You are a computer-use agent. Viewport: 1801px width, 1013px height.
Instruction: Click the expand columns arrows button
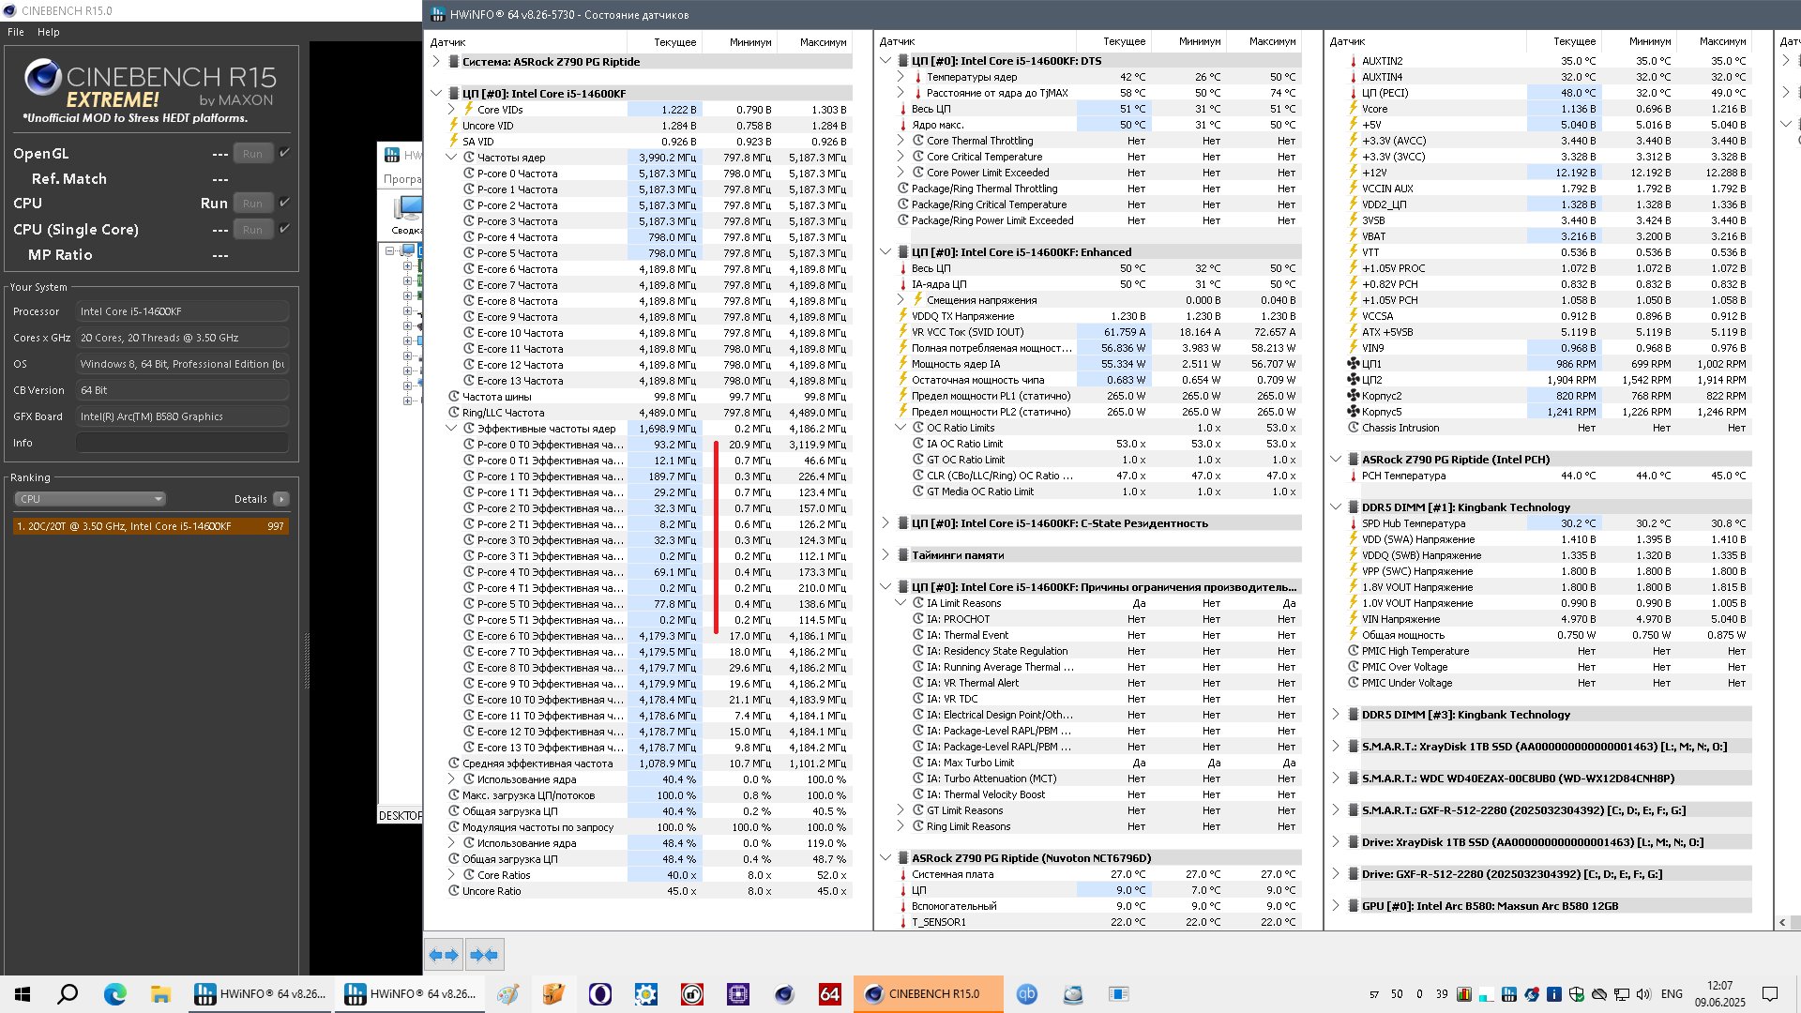pos(444,955)
